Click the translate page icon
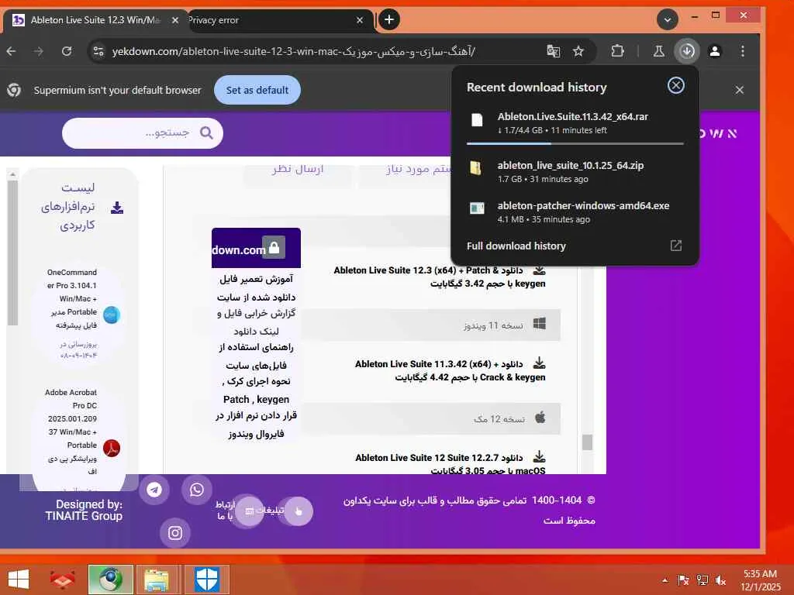Viewport: 794px width, 595px height. (x=553, y=51)
